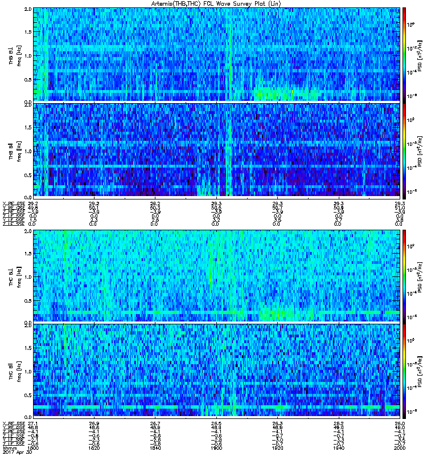The height and width of the screenshot is (456, 427).
Task: Click the '0.5' frequency tick of THC B∥ panel
Action: click(x=28, y=395)
